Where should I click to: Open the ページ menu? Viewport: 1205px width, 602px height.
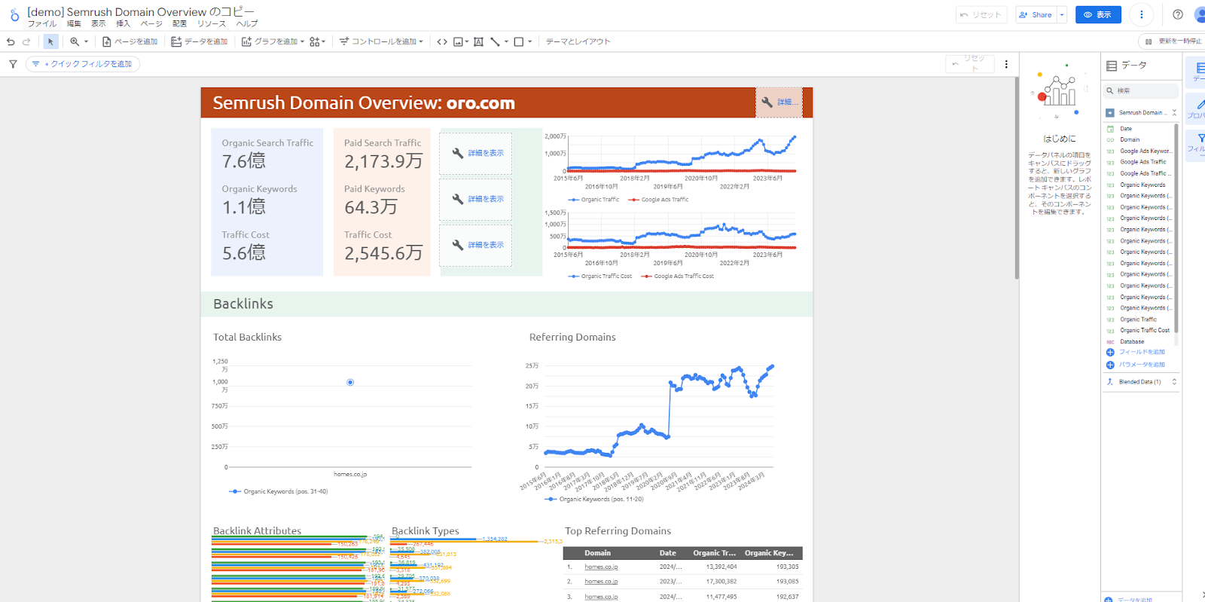click(151, 23)
